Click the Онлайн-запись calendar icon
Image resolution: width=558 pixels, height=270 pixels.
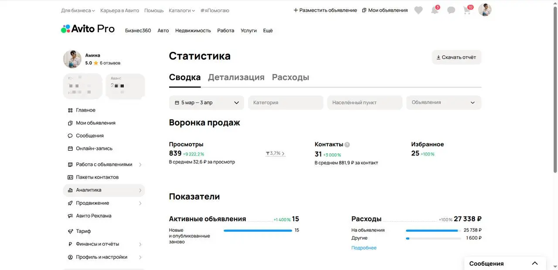pos(70,148)
